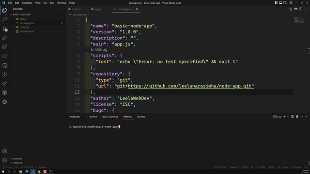The height and width of the screenshot is (174, 310).
Task: Open the Accounts icon in activity bar
Action: [x=4, y=151]
